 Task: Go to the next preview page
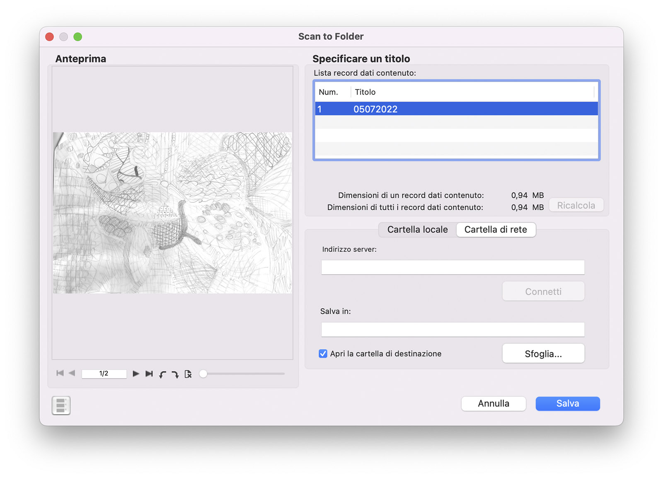pyautogui.click(x=136, y=374)
